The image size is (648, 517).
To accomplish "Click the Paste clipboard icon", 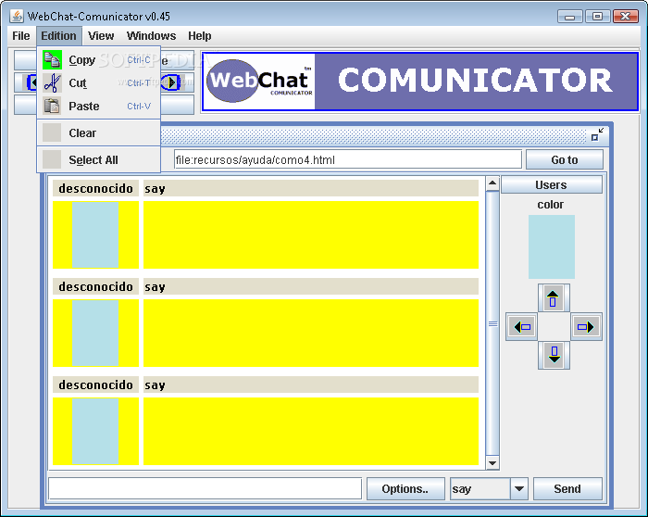I will (52, 107).
